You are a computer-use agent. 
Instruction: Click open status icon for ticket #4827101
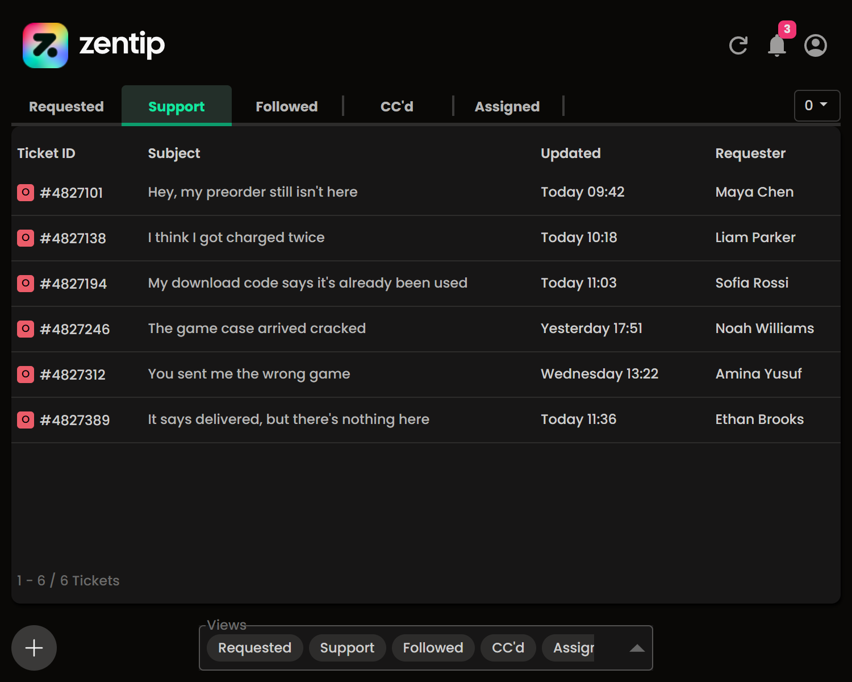pos(26,193)
